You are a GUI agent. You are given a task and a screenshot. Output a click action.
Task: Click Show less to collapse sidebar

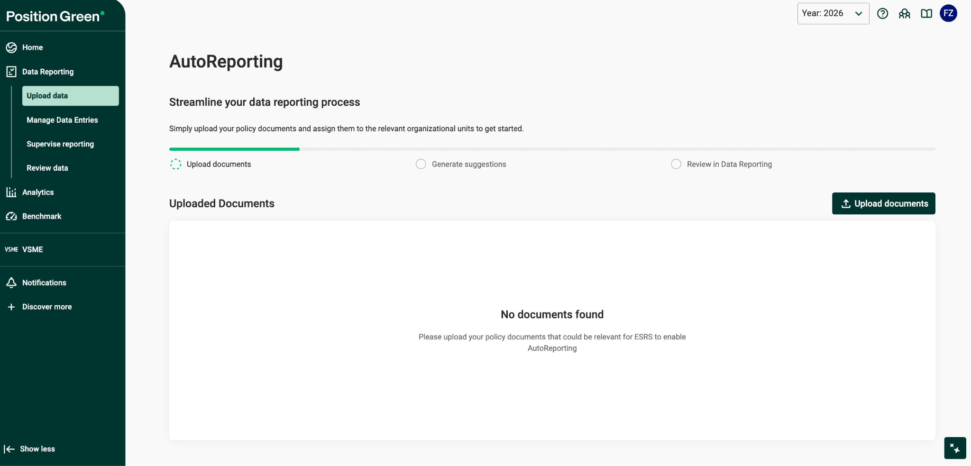(x=37, y=449)
